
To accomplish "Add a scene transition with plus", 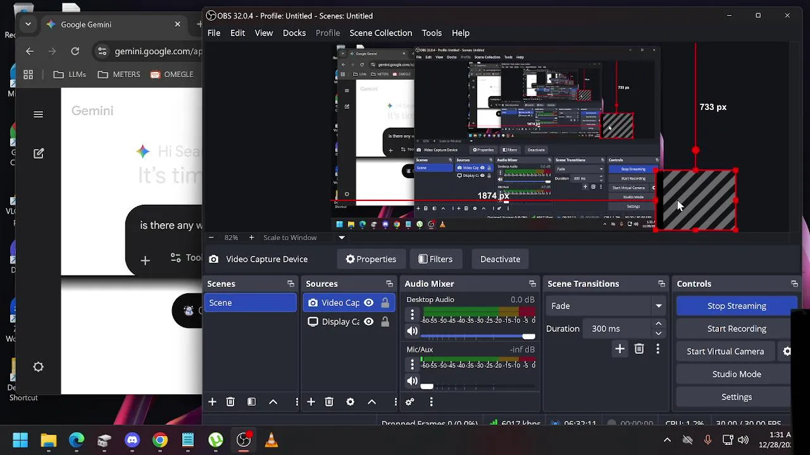I will point(620,349).
